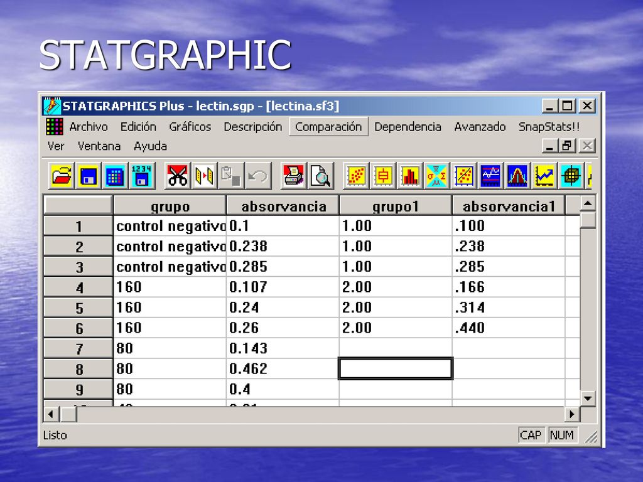Image resolution: width=643 pixels, height=482 pixels.
Task: Click absorvancia1 cell .440
Action: (x=509, y=328)
